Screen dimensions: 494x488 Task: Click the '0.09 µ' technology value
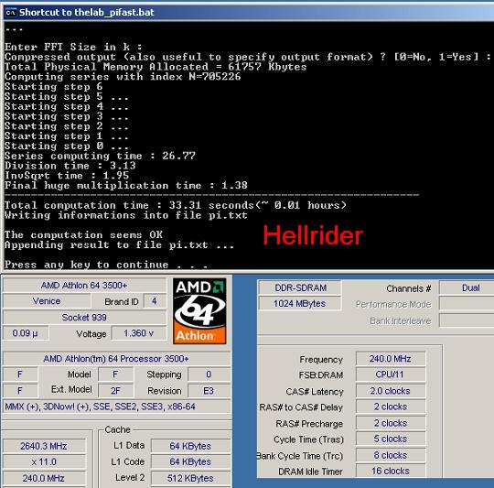click(x=26, y=333)
